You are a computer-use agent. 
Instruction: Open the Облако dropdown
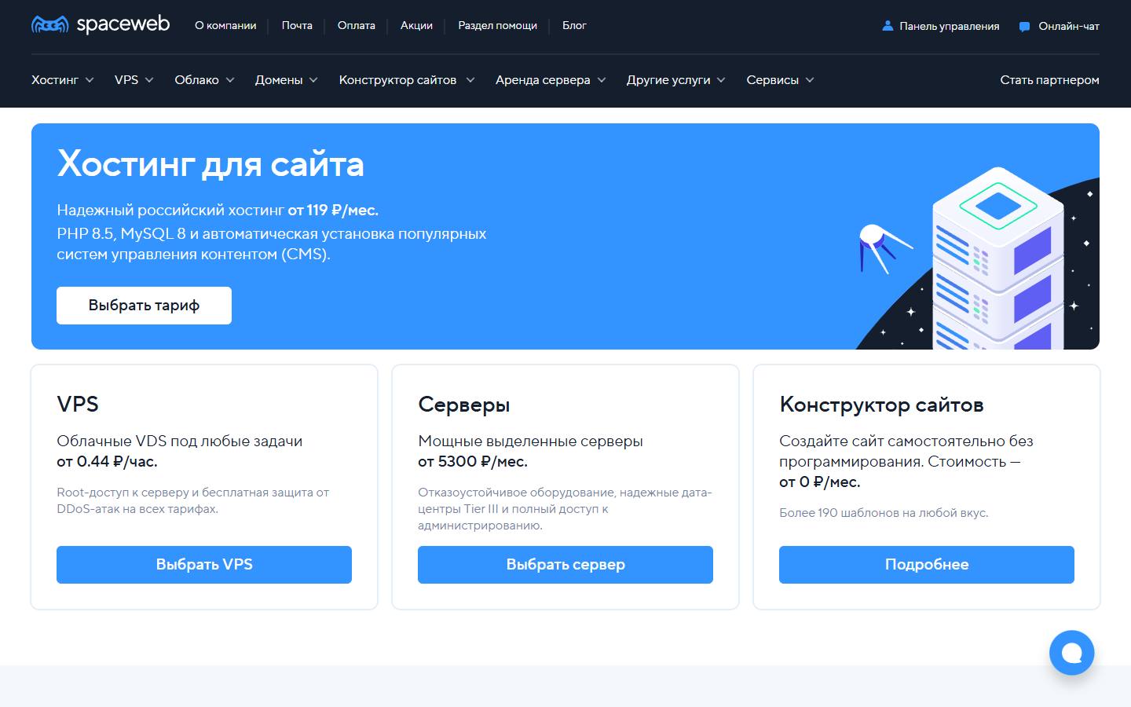205,80
